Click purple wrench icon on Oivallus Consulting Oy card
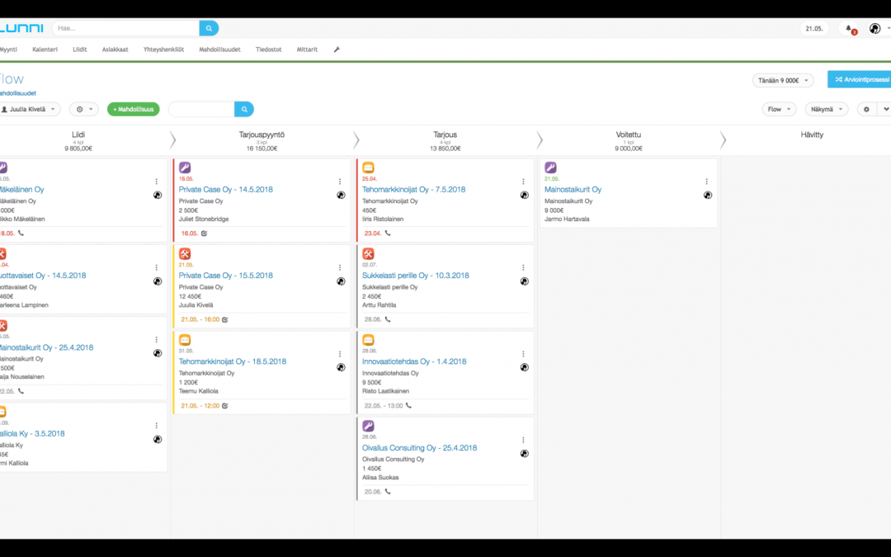The image size is (891, 557). click(368, 427)
